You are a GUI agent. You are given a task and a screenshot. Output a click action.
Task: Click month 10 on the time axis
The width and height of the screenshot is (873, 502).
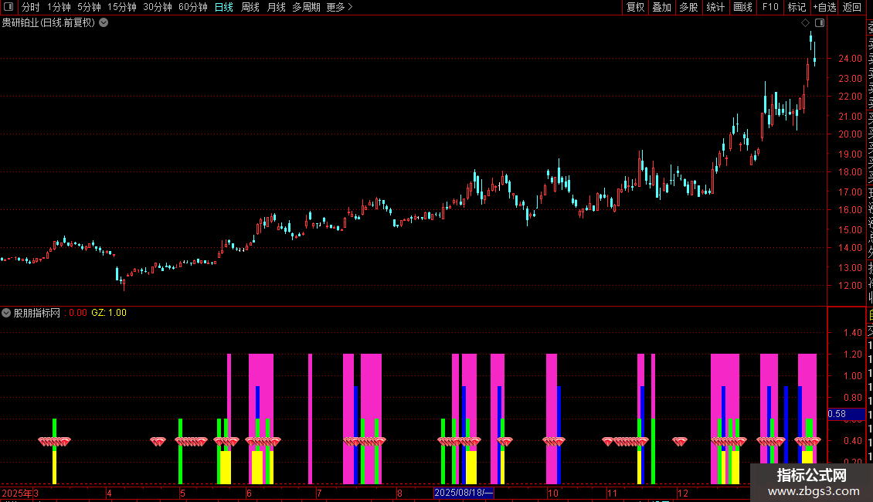pos(553,493)
